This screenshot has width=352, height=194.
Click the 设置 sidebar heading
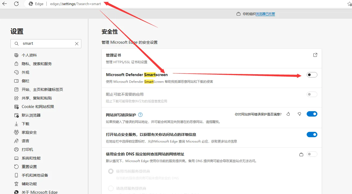point(17,31)
